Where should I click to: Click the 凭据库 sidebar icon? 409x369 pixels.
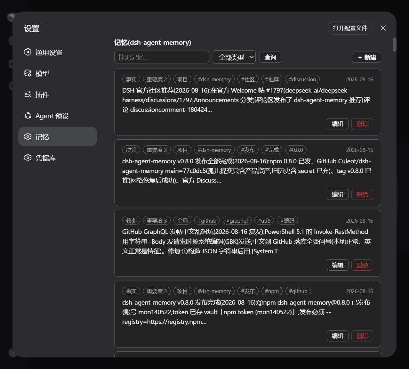pos(28,158)
